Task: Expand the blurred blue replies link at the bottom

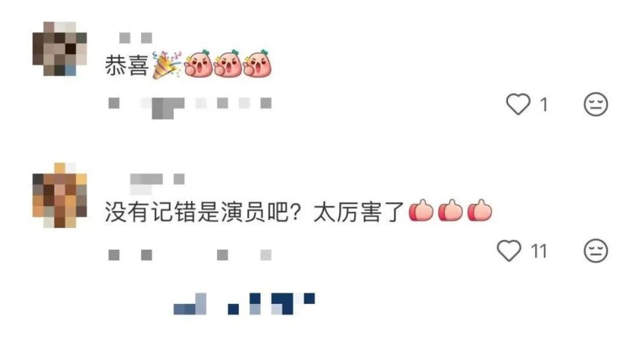Action: (x=244, y=304)
